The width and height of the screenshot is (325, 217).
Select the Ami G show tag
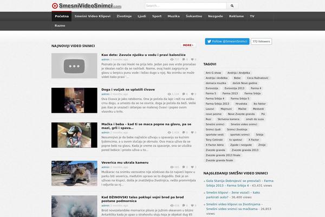[x=213, y=73]
